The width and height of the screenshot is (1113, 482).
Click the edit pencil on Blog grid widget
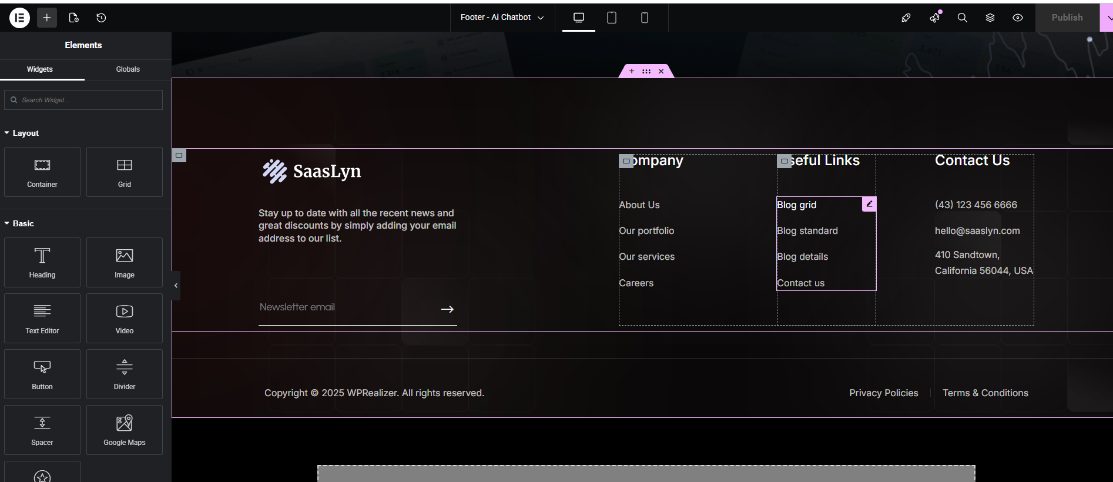click(x=869, y=204)
